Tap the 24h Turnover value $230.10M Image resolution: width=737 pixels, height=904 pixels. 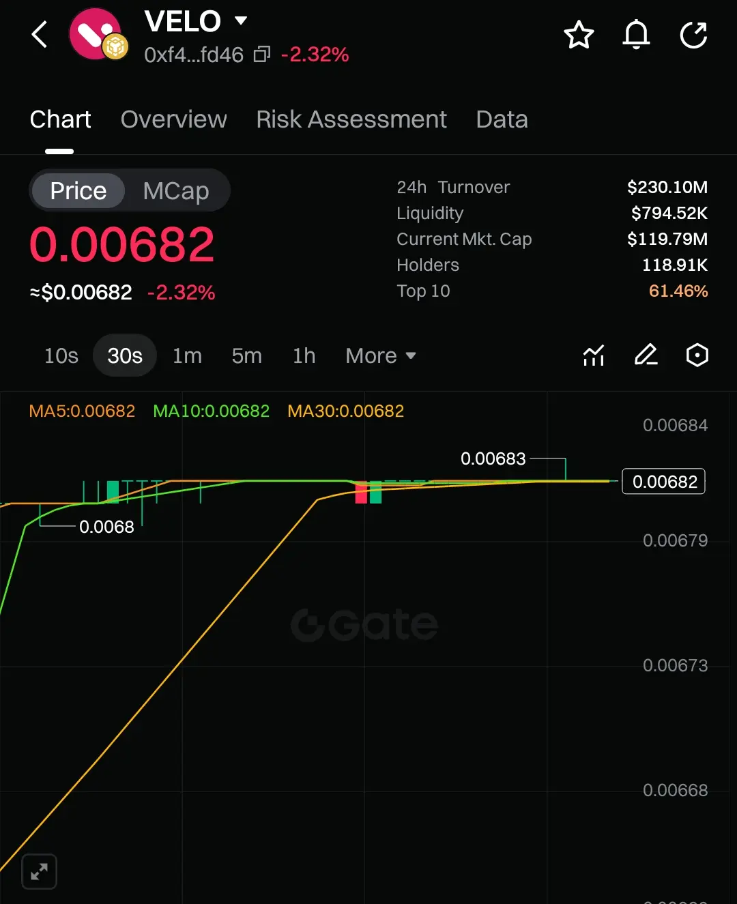point(667,187)
